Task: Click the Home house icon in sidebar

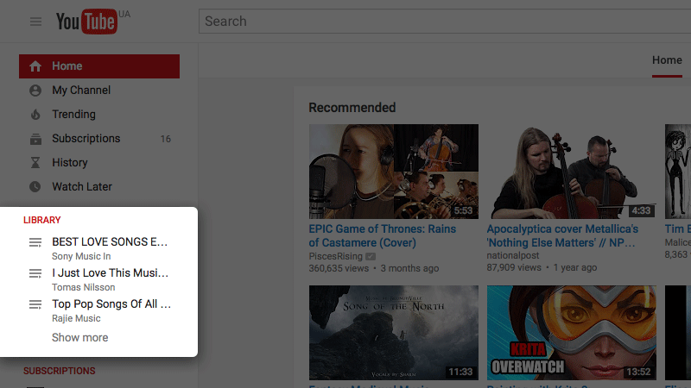Action: pyautogui.click(x=35, y=66)
